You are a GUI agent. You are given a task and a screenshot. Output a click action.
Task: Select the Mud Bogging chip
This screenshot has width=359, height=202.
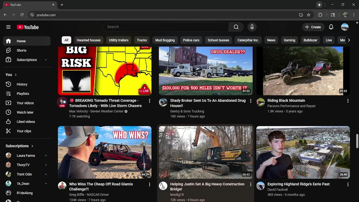165,40
